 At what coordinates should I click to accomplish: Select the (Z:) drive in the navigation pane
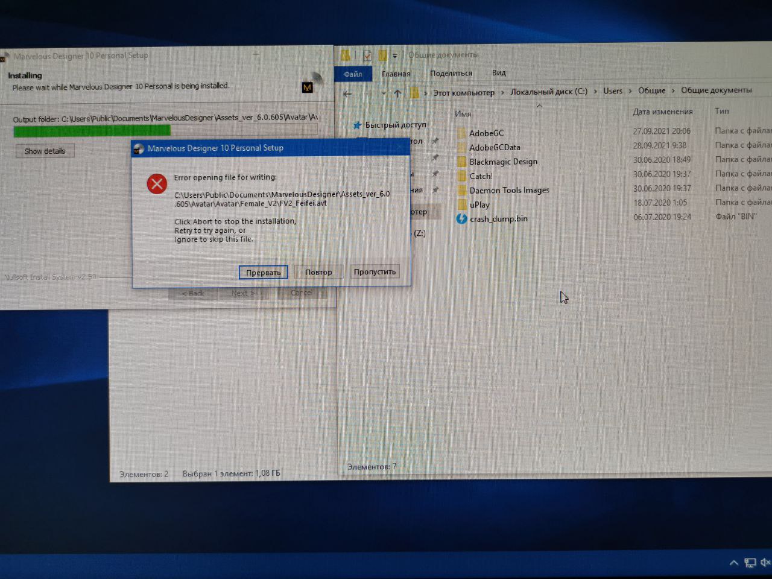419,233
